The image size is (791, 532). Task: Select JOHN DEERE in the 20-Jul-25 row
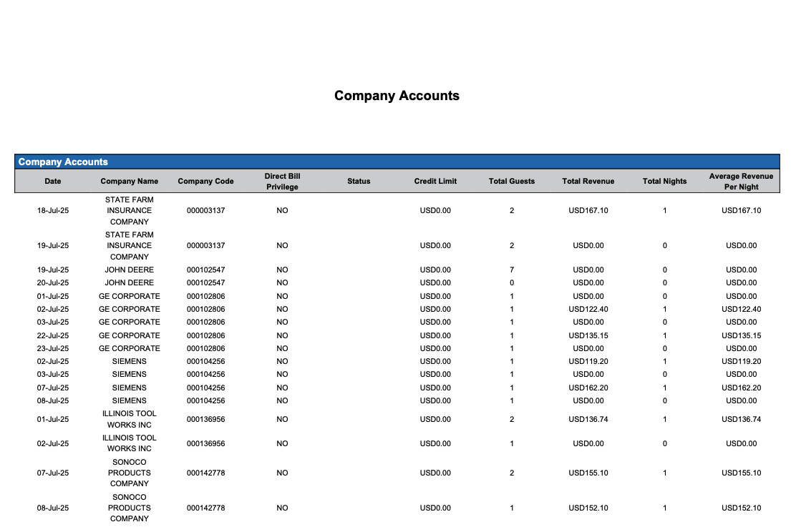(130, 283)
